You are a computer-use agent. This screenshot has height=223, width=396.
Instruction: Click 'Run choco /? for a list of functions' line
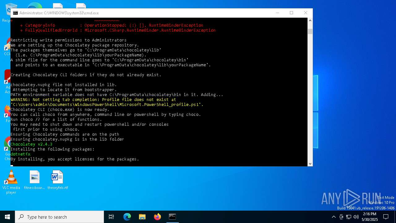point(56,119)
